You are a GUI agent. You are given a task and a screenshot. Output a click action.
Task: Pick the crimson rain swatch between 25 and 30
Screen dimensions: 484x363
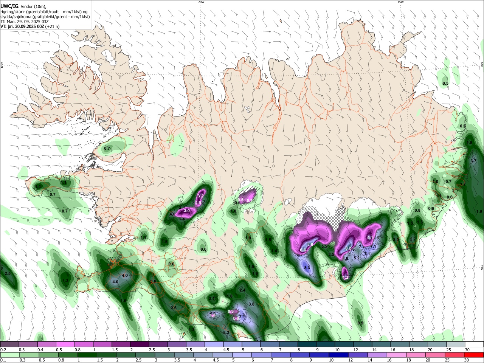pos(455,355)
